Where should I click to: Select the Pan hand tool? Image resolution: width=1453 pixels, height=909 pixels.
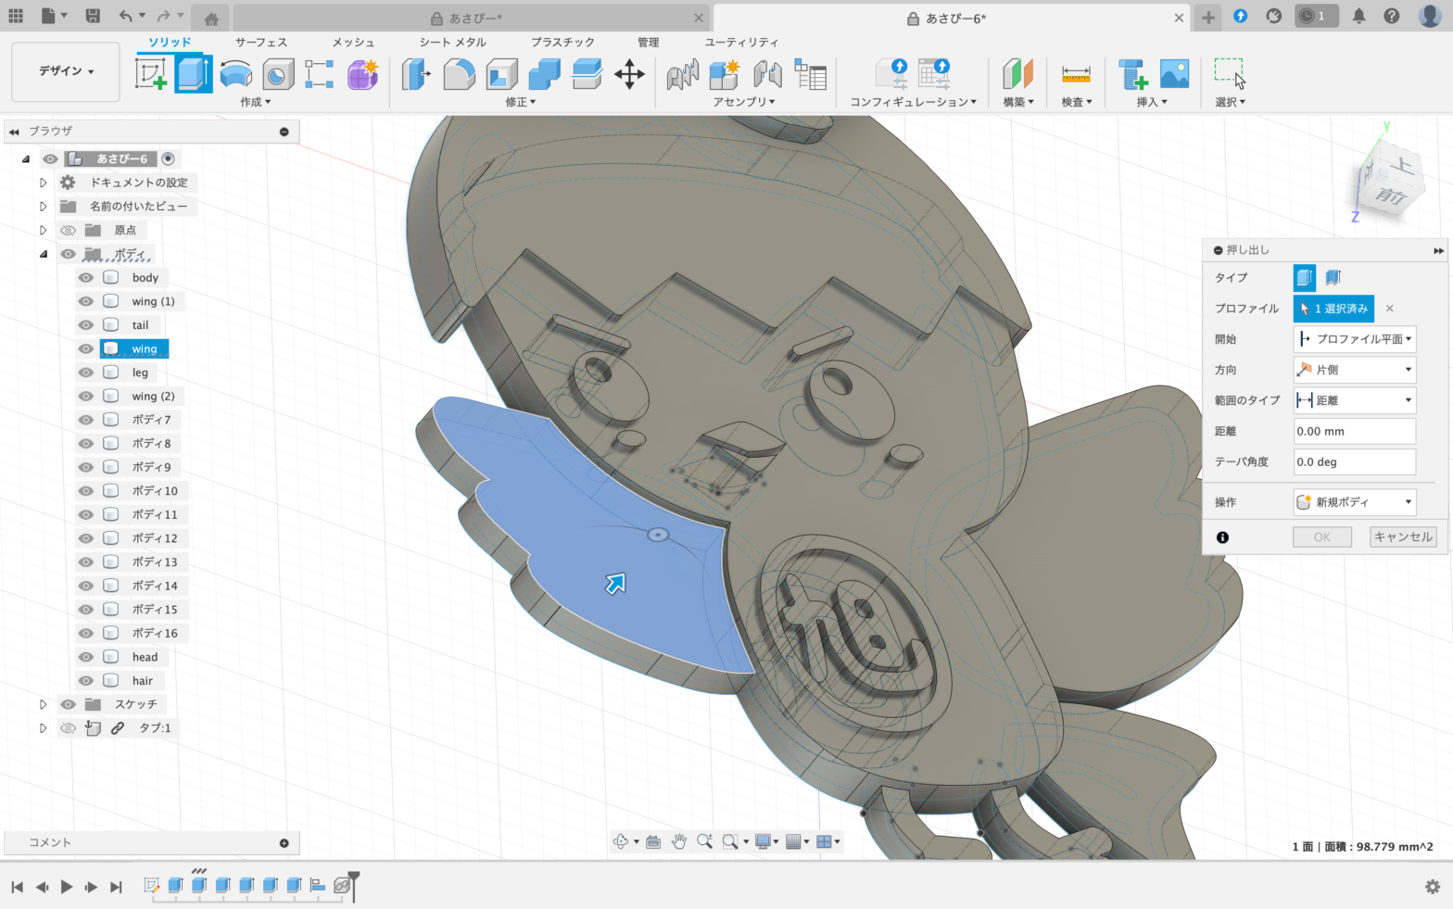[679, 841]
